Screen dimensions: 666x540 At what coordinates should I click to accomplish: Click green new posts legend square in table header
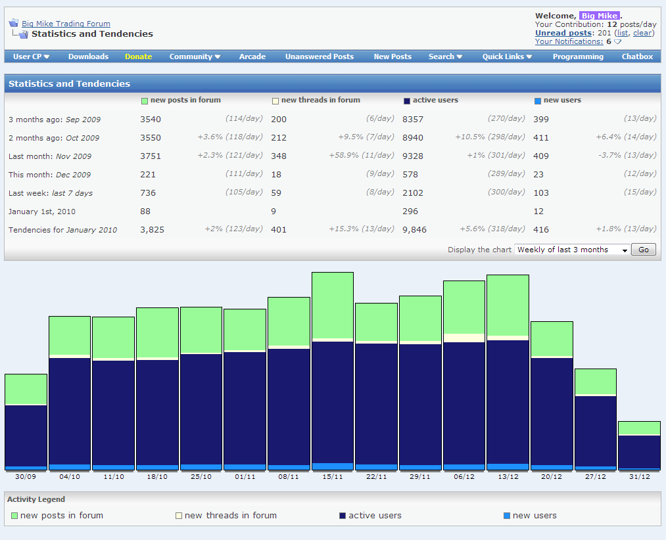[145, 101]
